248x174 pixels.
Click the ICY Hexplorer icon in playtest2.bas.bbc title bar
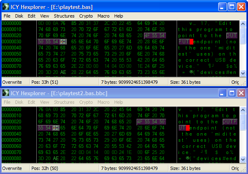[x=6, y=93]
